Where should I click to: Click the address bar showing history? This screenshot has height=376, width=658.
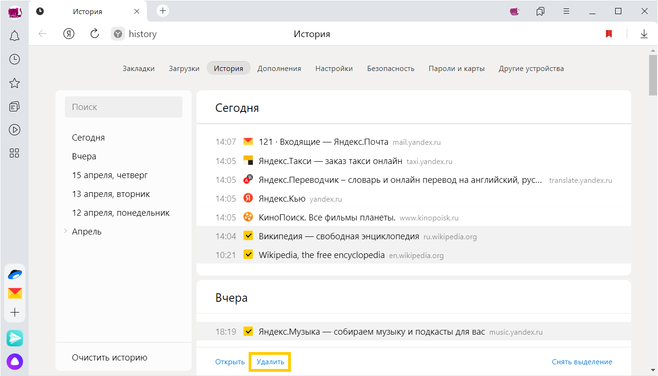pyautogui.click(x=142, y=34)
